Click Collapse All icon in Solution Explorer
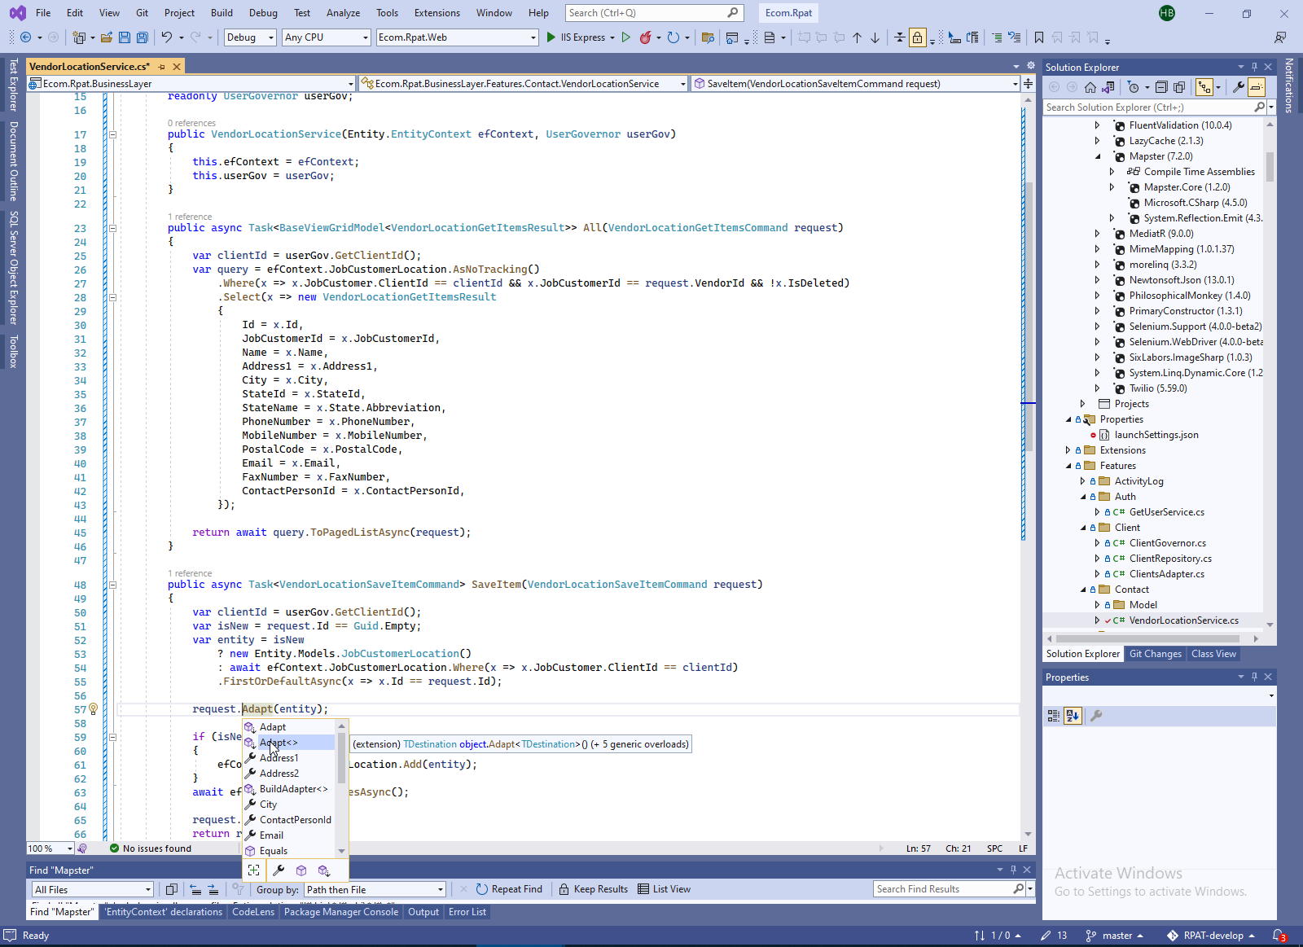Viewport: 1303px width, 947px height. [x=1161, y=87]
